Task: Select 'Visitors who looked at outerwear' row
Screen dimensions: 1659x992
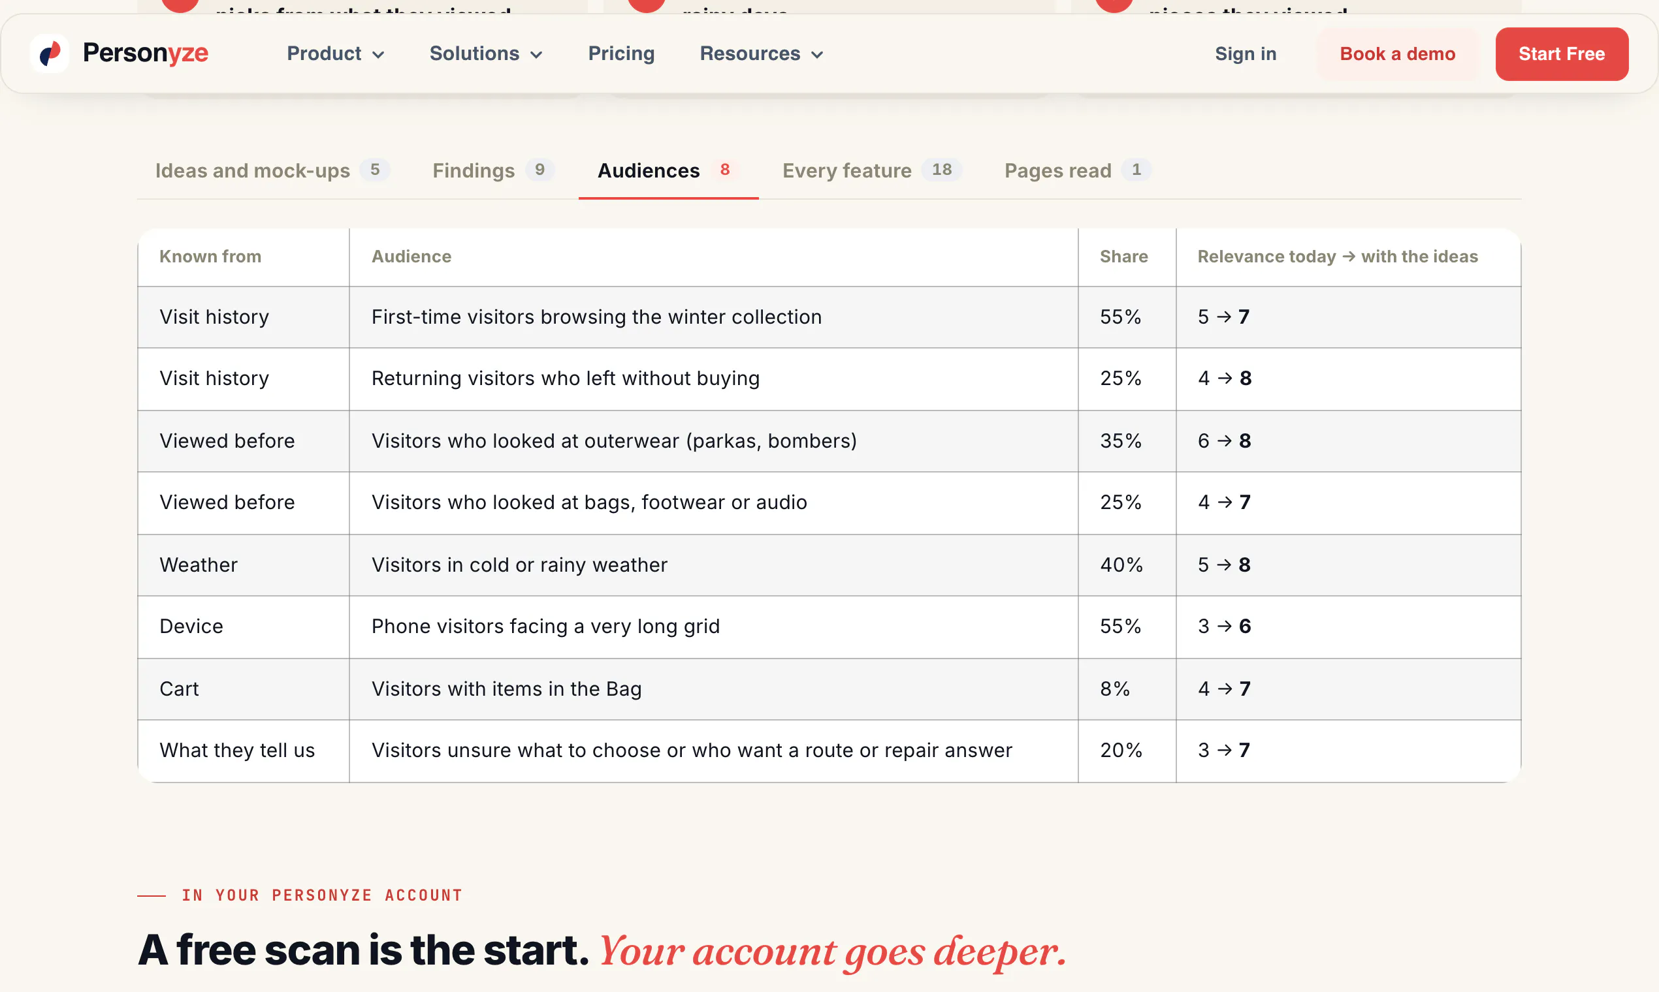Action: point(829,441)
